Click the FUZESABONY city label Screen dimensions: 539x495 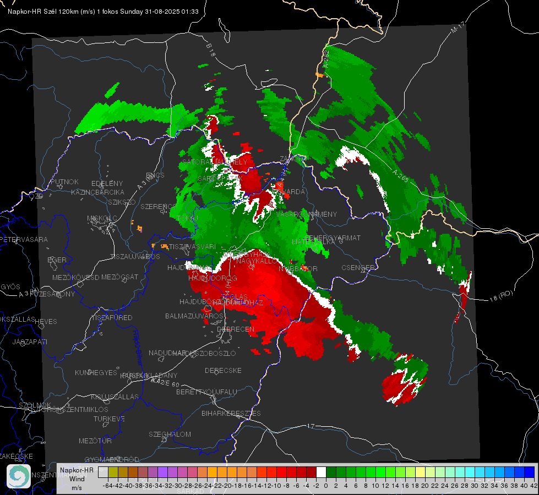point(52,294)
